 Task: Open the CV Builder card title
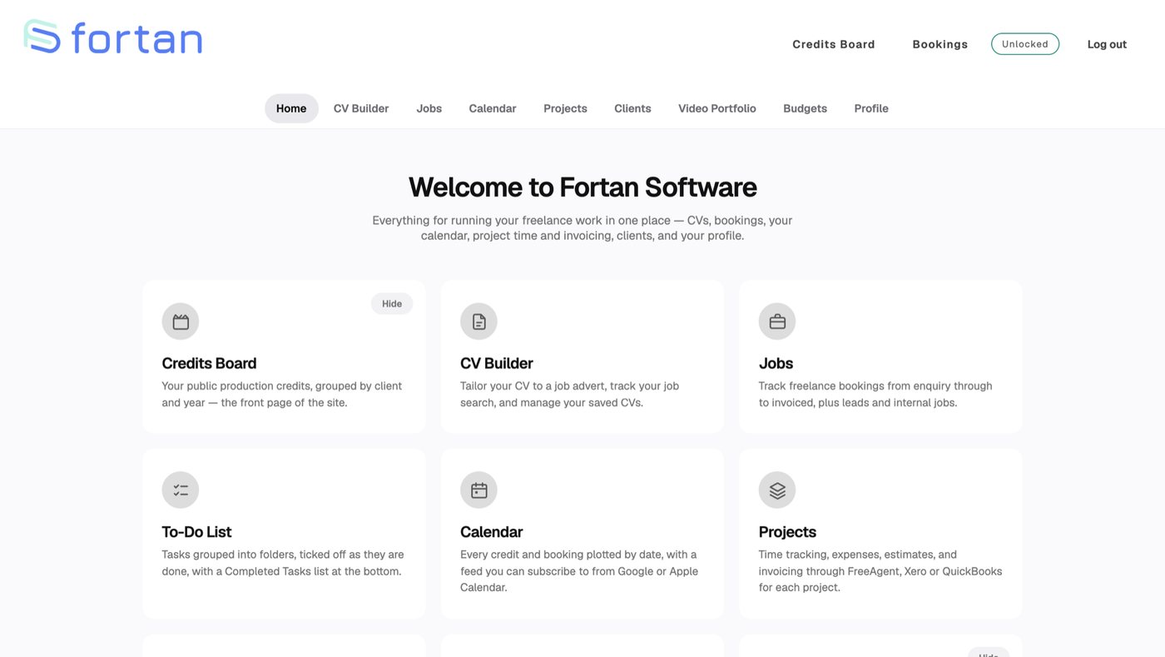point(497,363)
